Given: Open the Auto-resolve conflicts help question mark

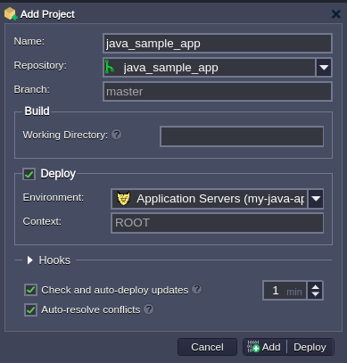Looking at the screenshot, I should pos(148,309).
